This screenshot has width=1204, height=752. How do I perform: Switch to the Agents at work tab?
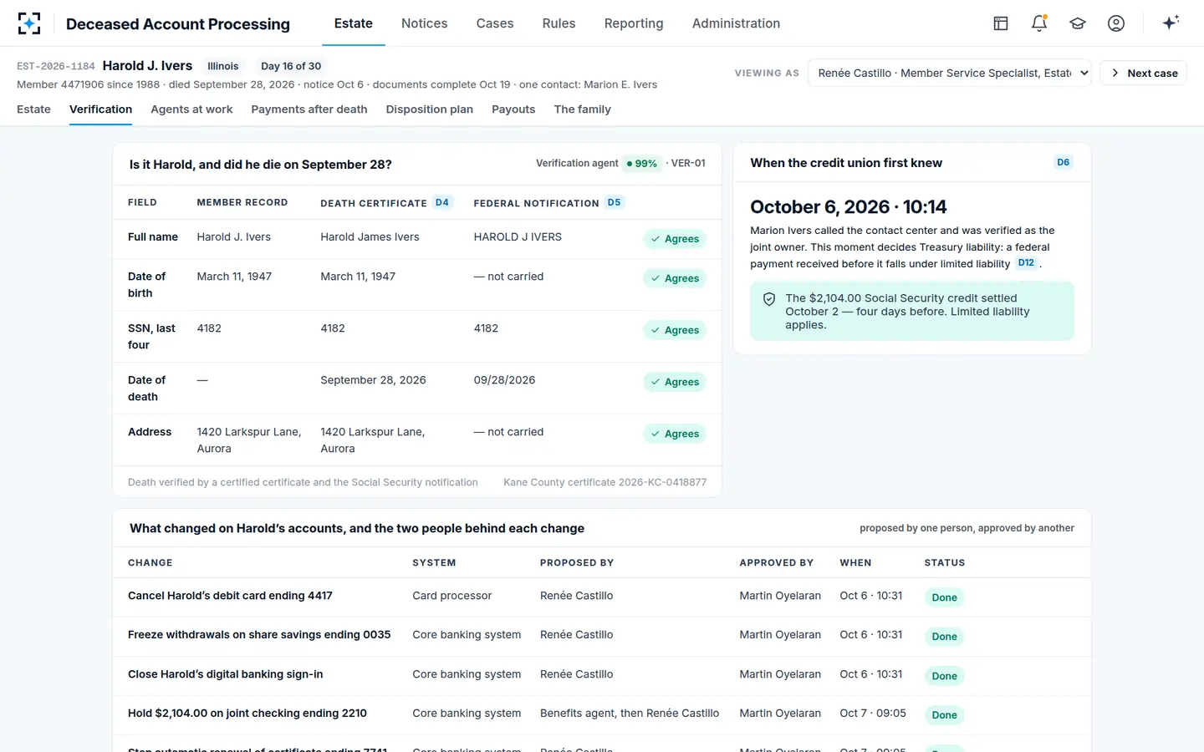click(x=191, y=109)
